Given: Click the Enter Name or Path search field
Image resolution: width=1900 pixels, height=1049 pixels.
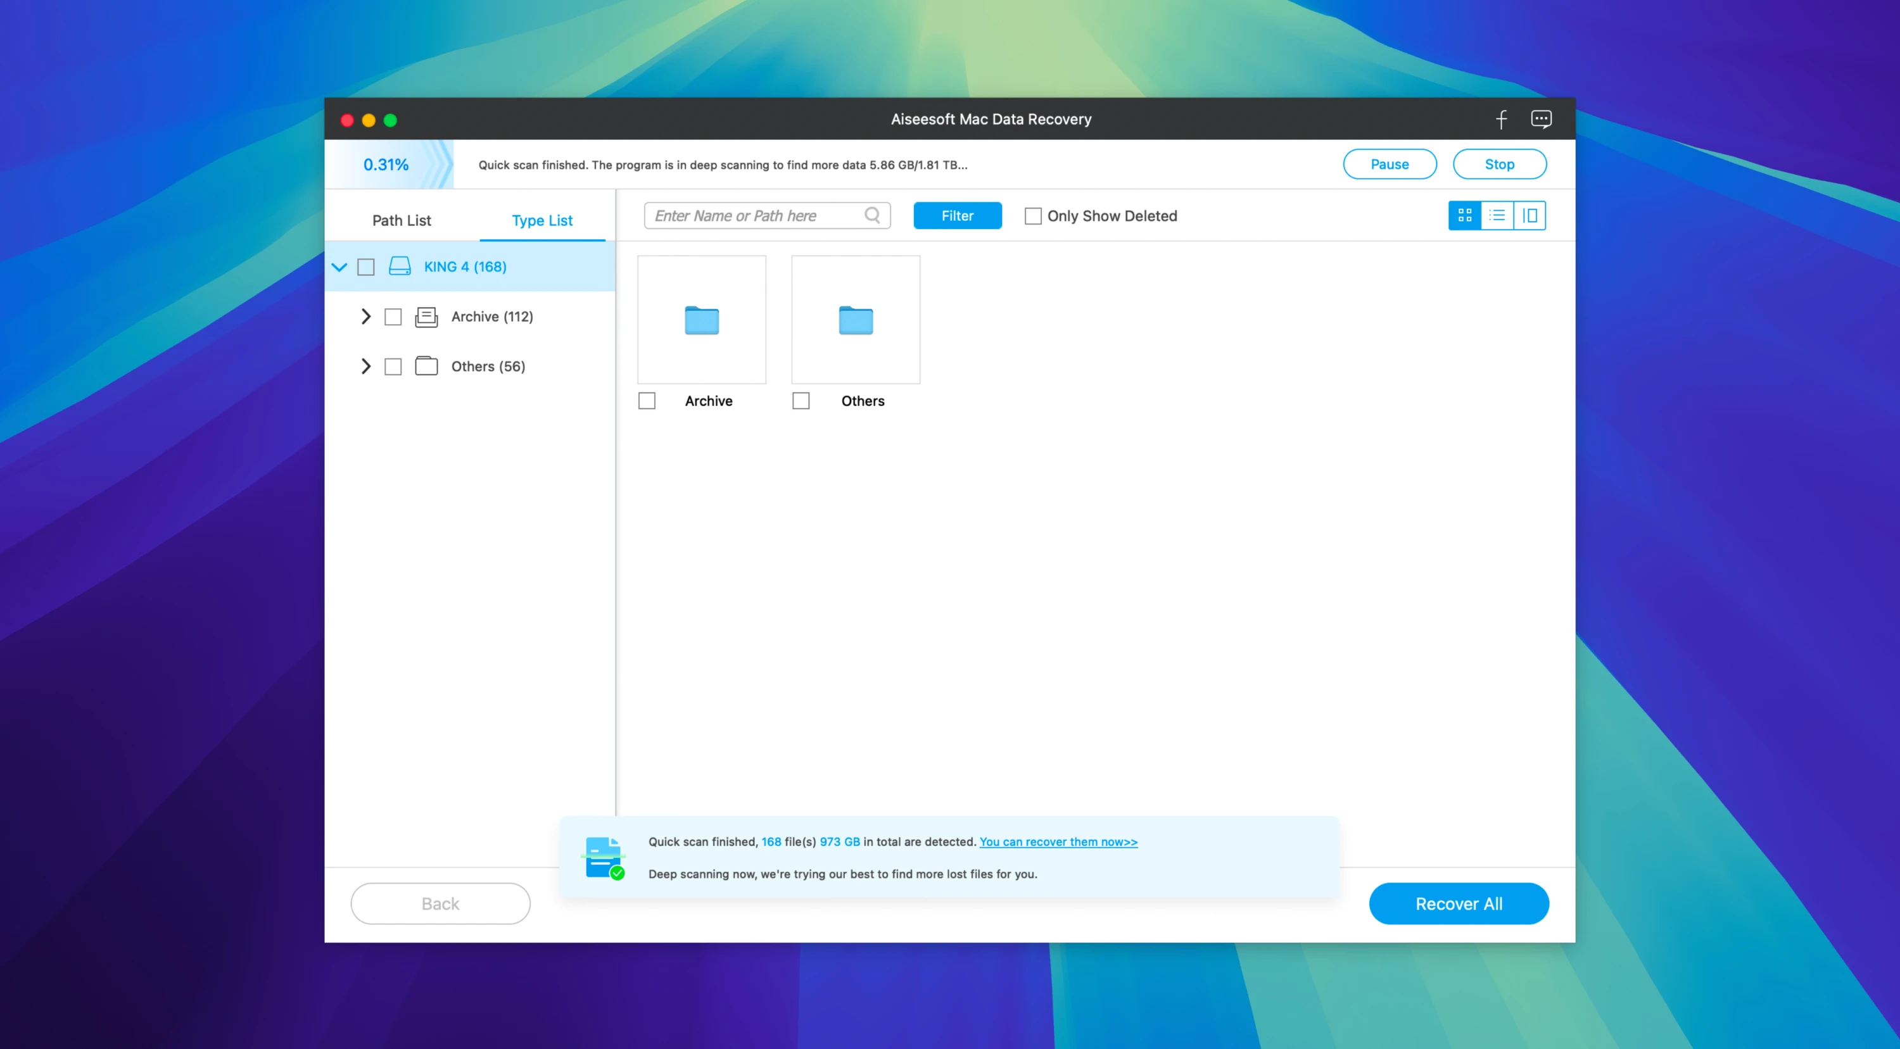Looking at the screenshot, I should tap(745, 215).
